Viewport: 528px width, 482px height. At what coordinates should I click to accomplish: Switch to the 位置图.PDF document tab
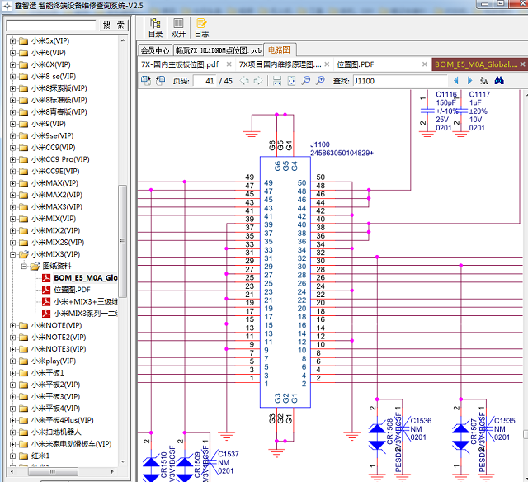[356, 64]
